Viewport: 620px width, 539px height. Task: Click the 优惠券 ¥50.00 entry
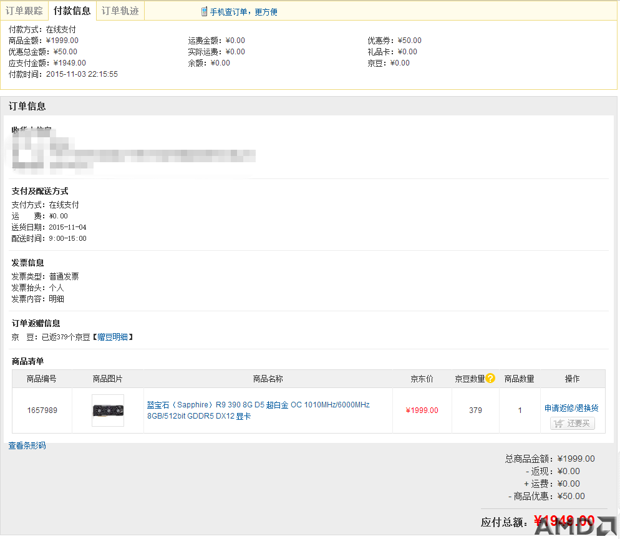395,41
